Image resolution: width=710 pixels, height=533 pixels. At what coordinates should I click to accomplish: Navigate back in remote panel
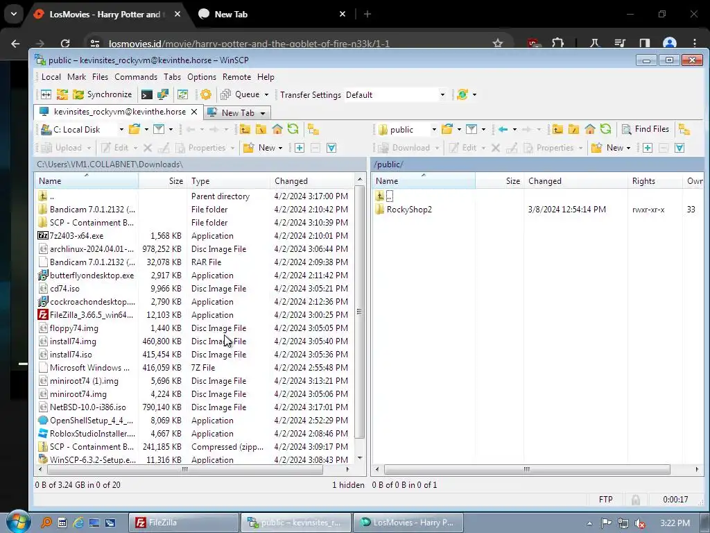pos(503,130)
